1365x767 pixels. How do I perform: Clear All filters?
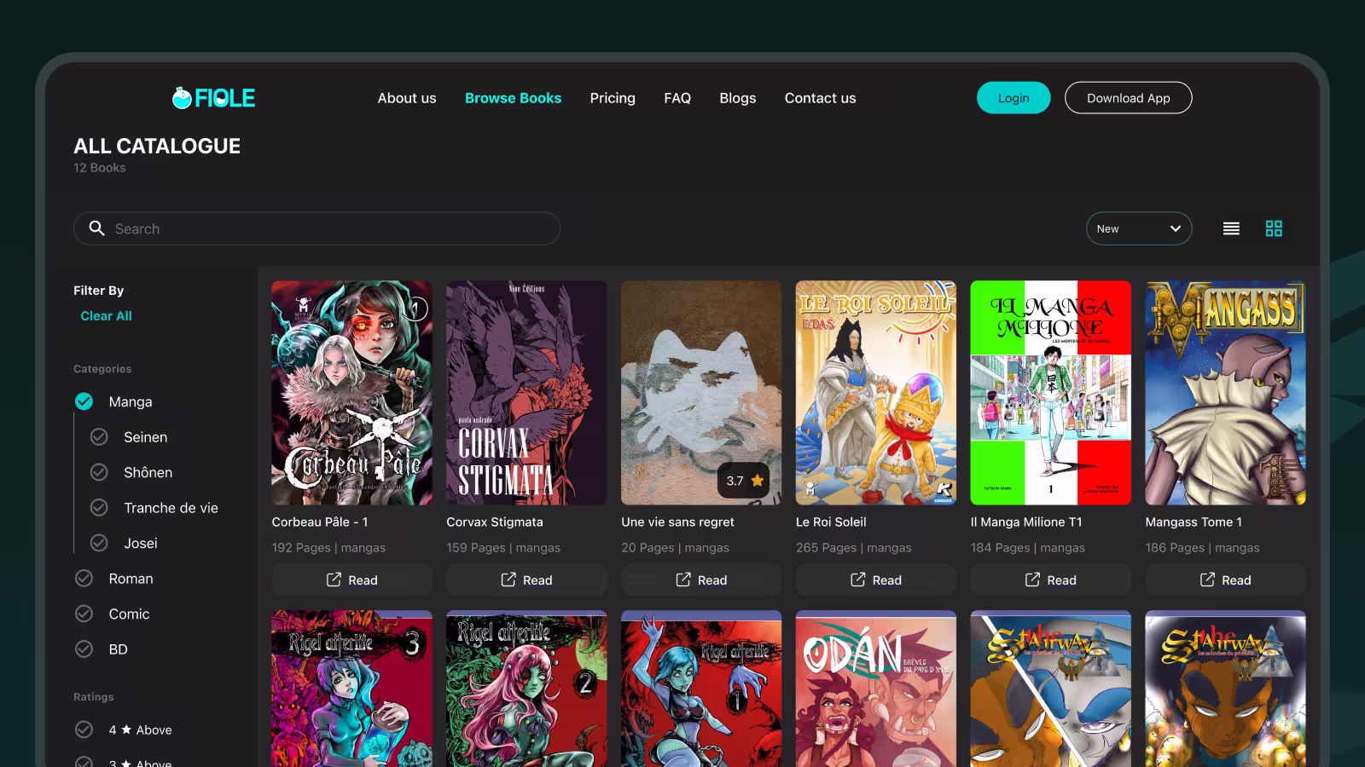(x=106, y=316)
